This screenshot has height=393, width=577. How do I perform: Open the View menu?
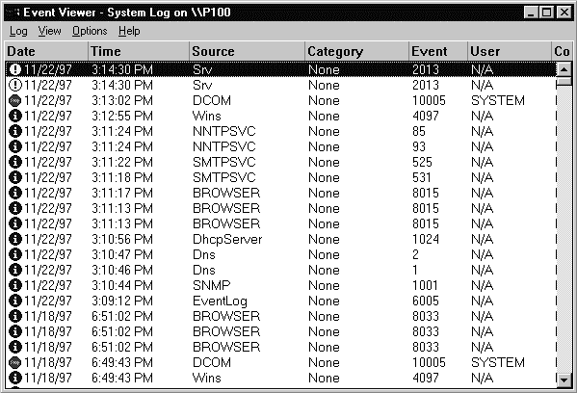tap(50, 31)
